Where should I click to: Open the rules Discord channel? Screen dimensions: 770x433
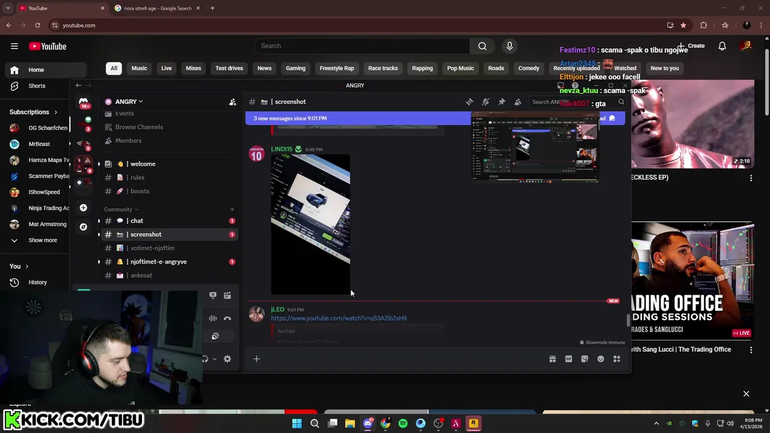pos(168,177)
